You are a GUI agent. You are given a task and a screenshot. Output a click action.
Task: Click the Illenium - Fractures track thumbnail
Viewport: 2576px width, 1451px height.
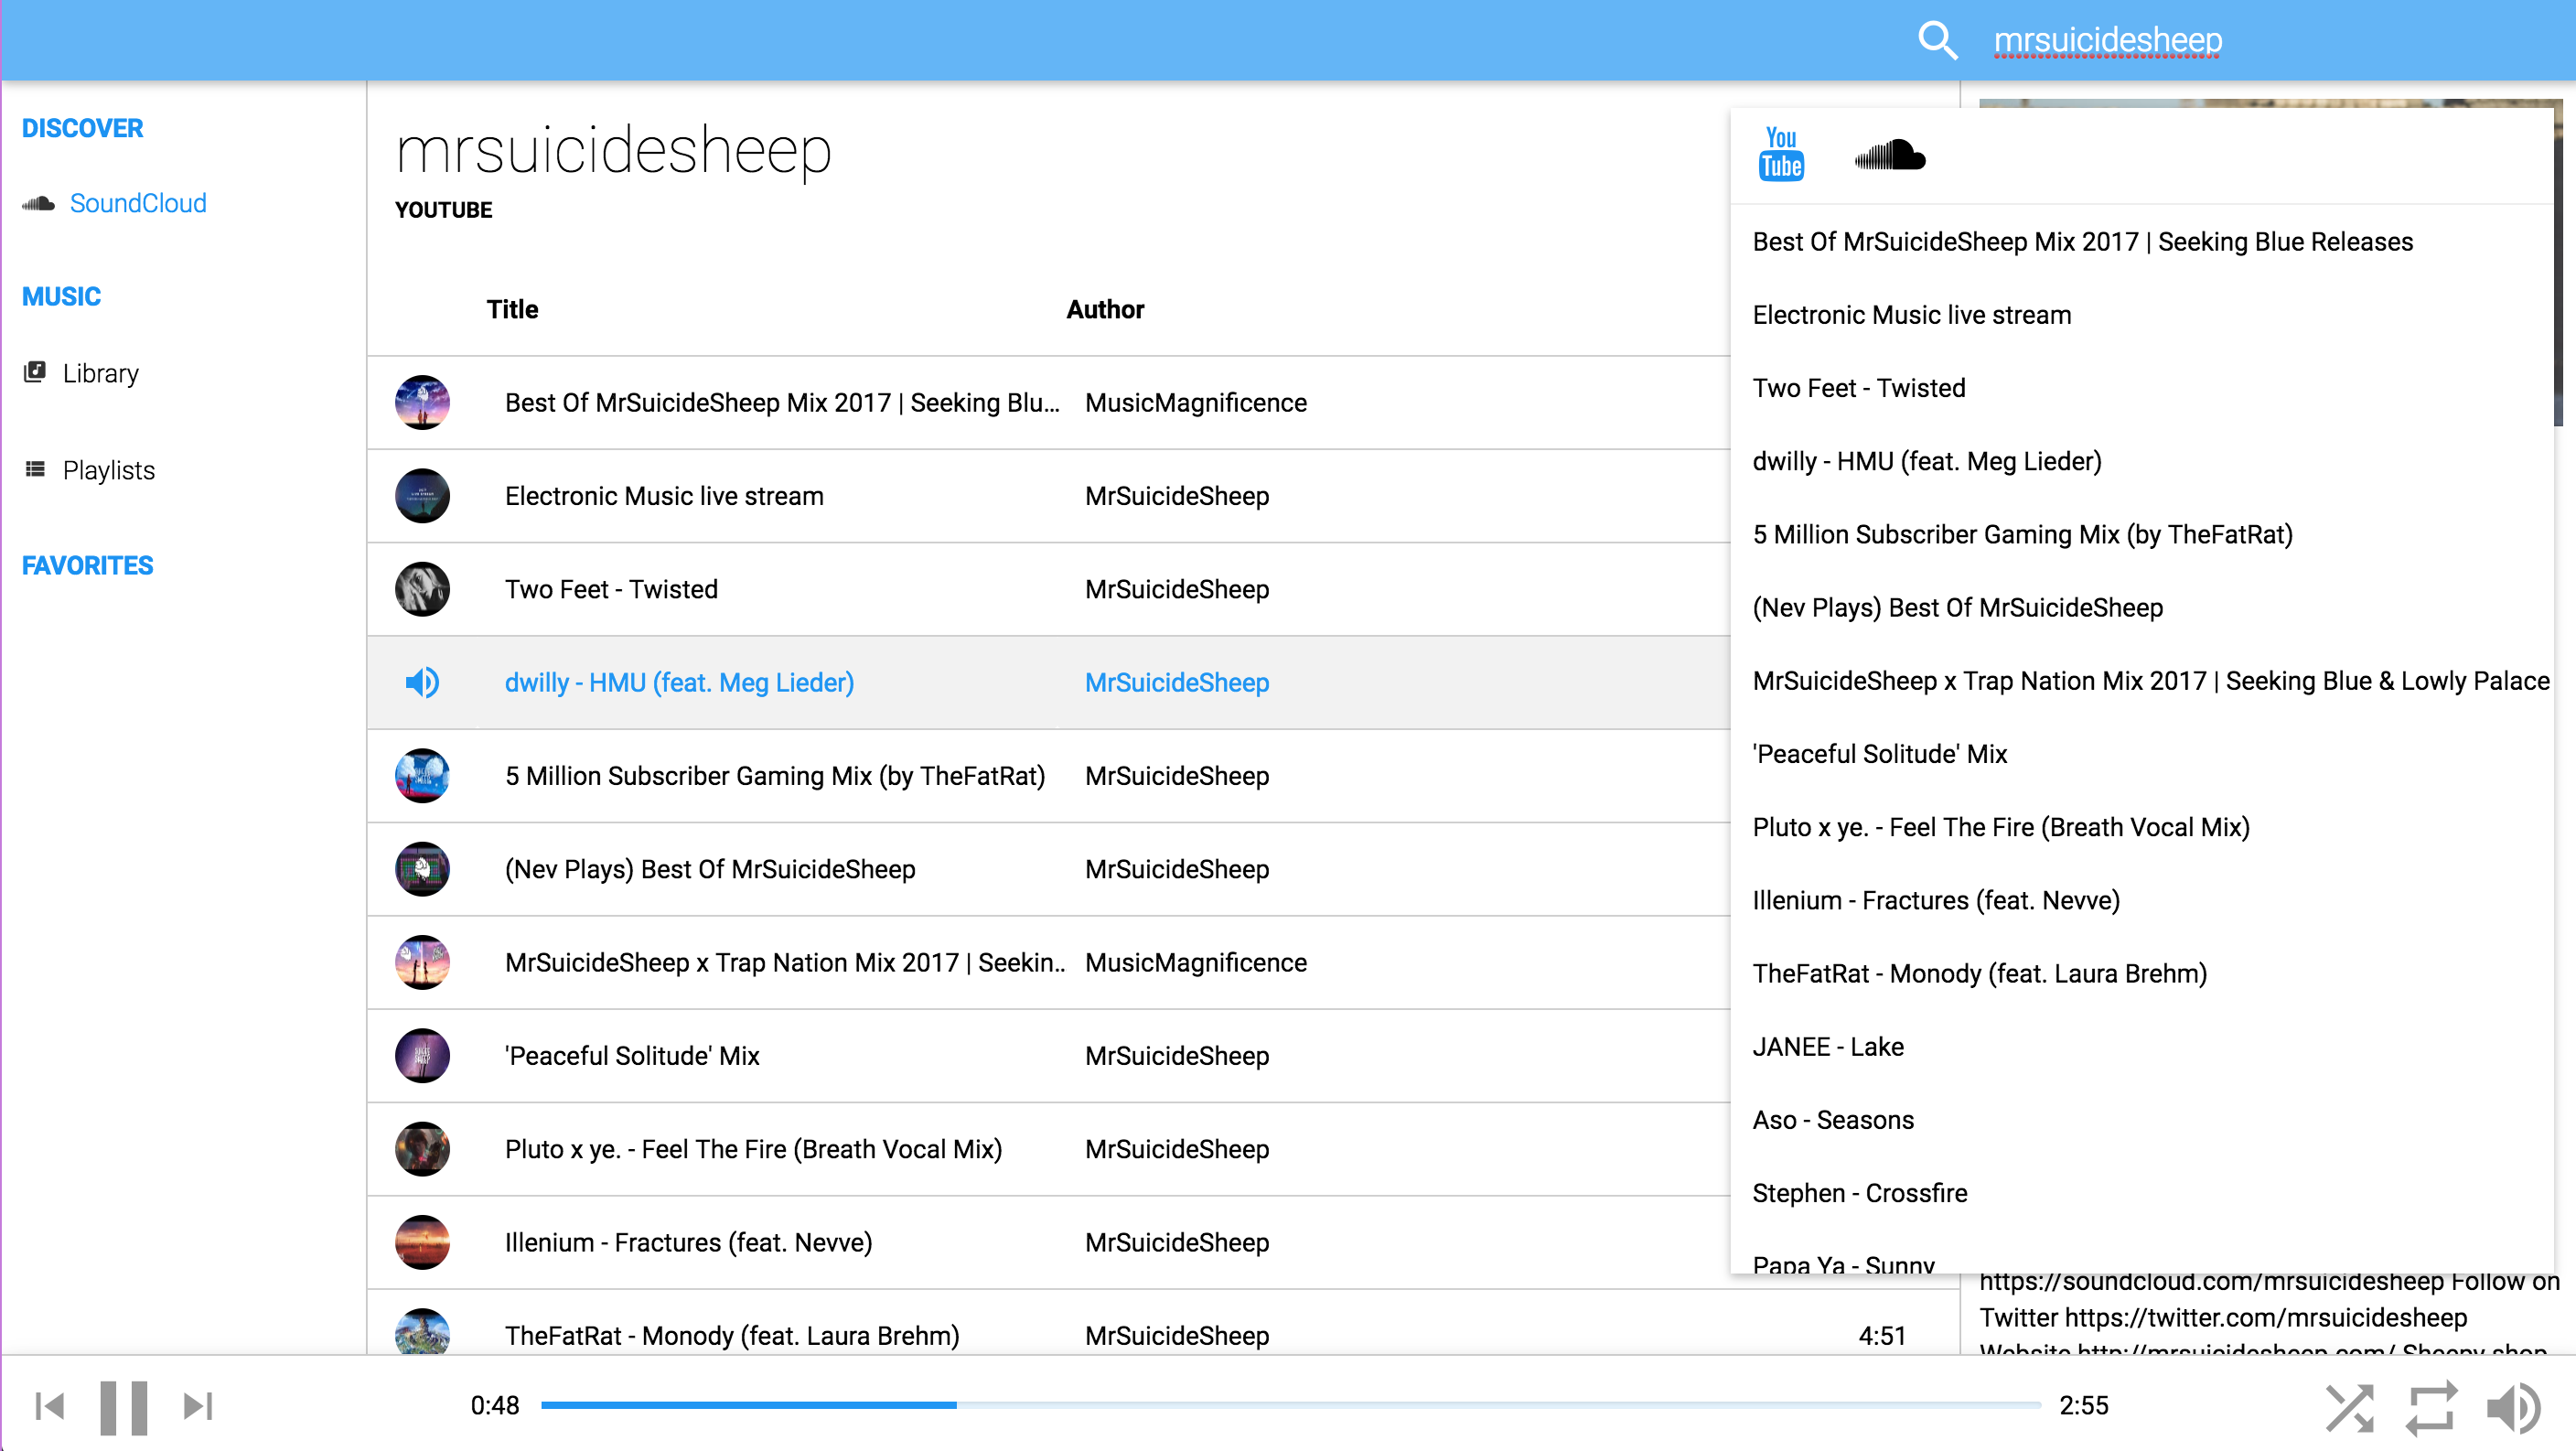422,1242
